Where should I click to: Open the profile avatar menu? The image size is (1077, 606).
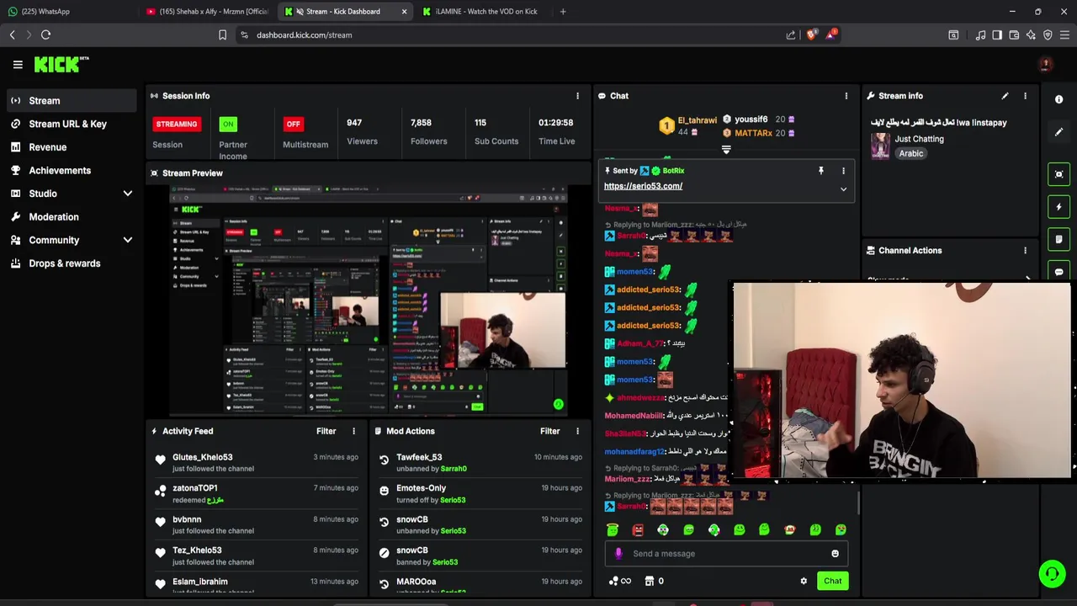(x=1045, y=64)
